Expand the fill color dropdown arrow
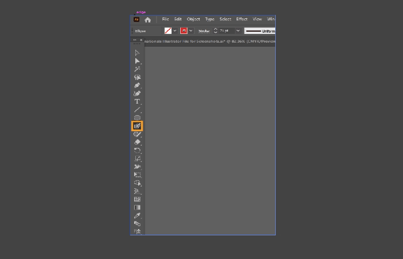This screenshot has width=403, height=259. tap(175, 31)
